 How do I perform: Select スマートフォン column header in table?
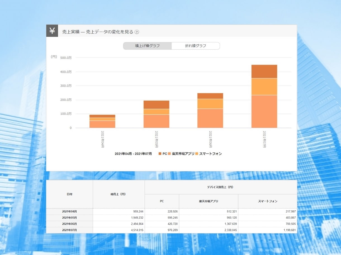tap(267, 201)
